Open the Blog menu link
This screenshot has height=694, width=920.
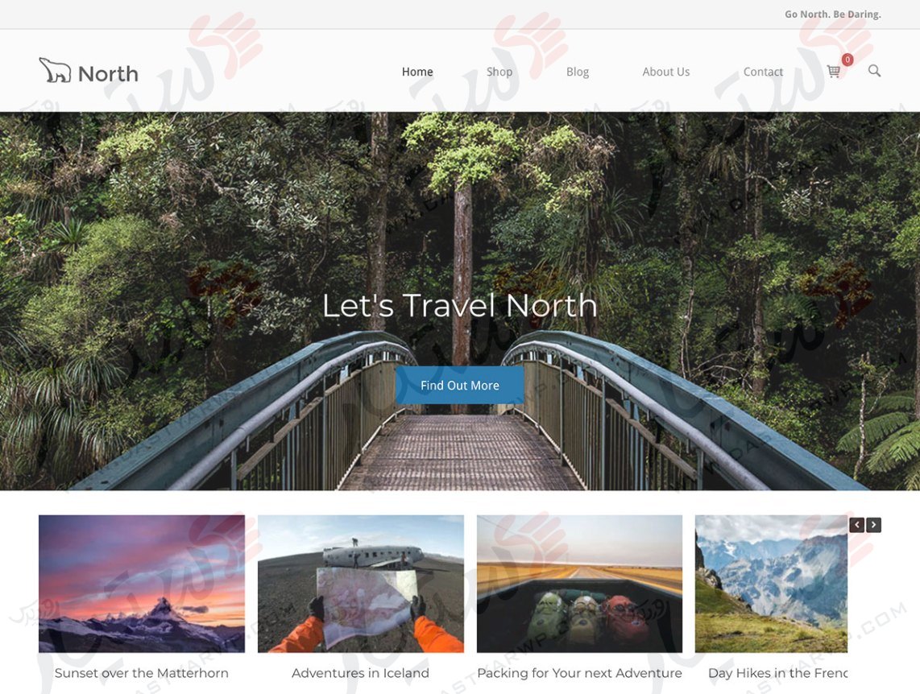point(578,72)
